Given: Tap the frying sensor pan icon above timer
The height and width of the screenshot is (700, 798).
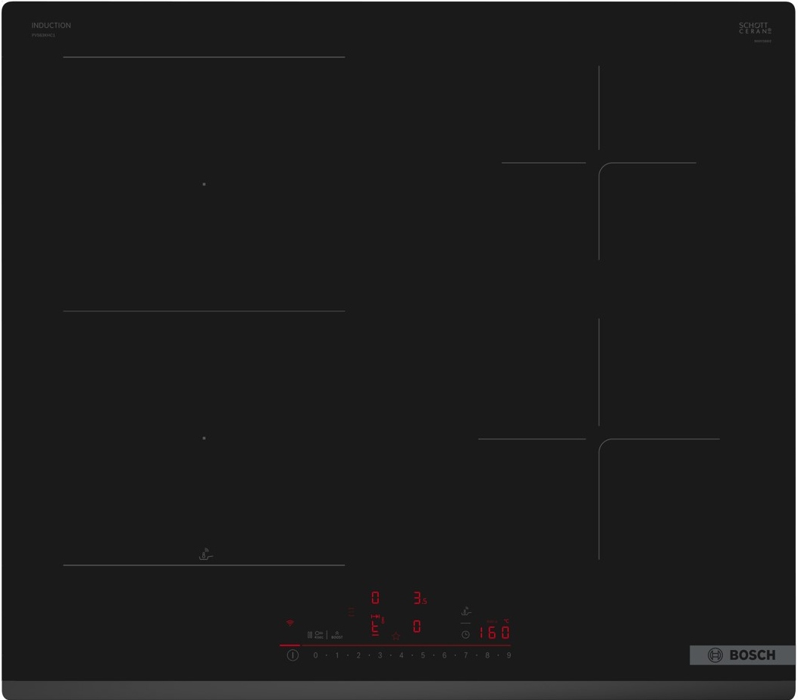Looking at the screenshot, I should click(x=466, y=611).
